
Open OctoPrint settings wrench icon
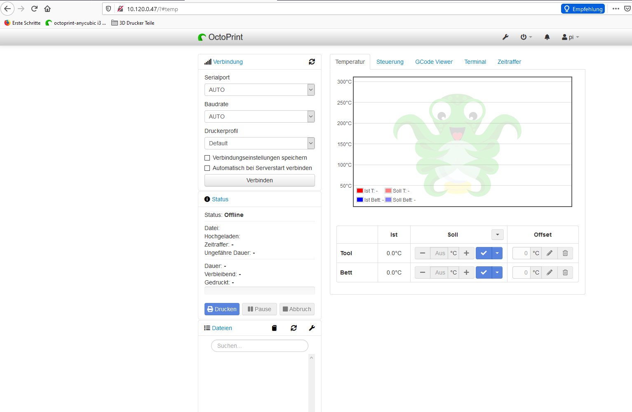click(x=505, y=37)
